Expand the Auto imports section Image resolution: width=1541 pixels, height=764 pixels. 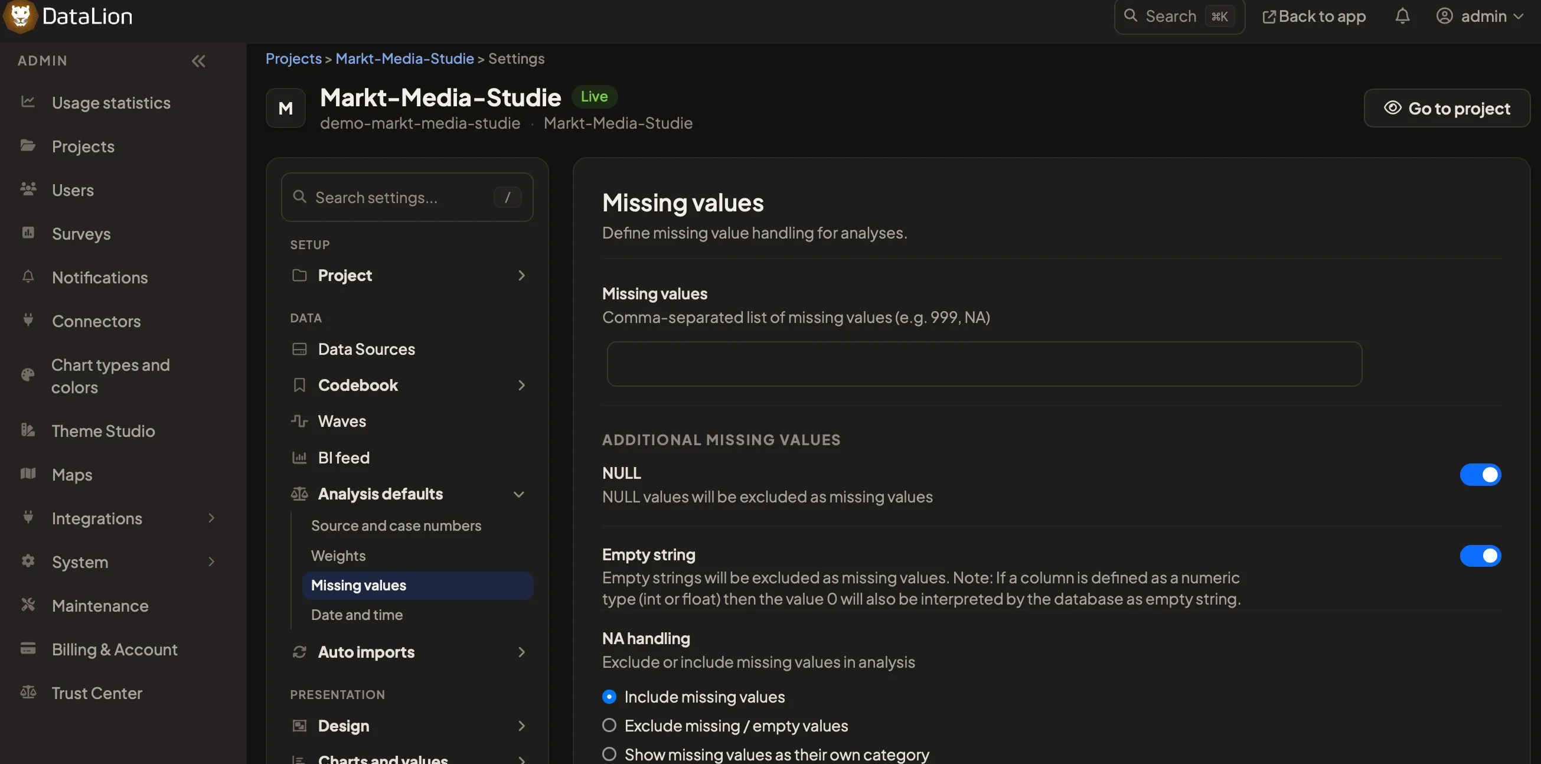pos(522,652)
